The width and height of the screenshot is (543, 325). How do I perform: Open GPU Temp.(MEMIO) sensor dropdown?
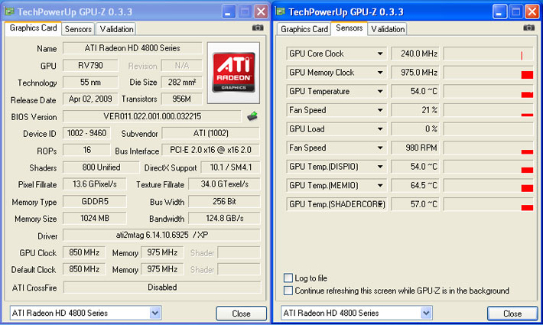click(x=380, y=185)
